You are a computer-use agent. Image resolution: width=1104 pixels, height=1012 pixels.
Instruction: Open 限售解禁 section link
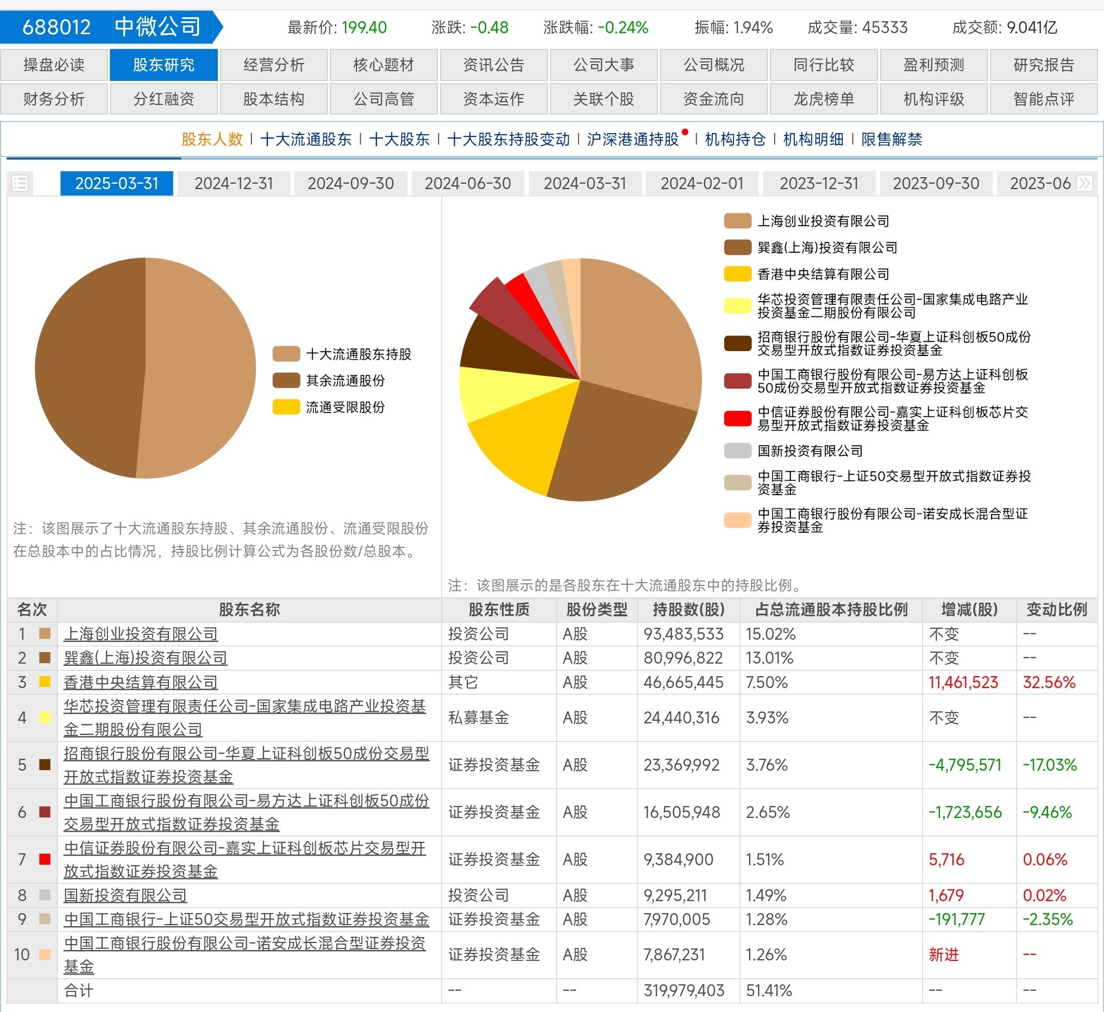coord(892,139)
